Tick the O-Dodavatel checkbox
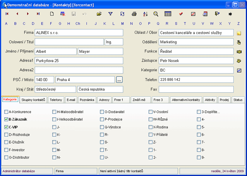 [102, 112]
